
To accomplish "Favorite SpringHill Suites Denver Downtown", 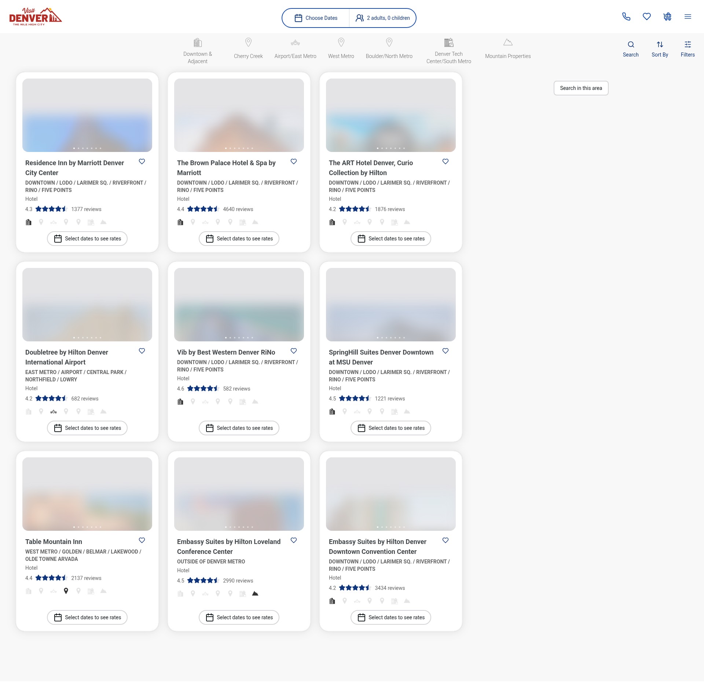I will [445, 351].
